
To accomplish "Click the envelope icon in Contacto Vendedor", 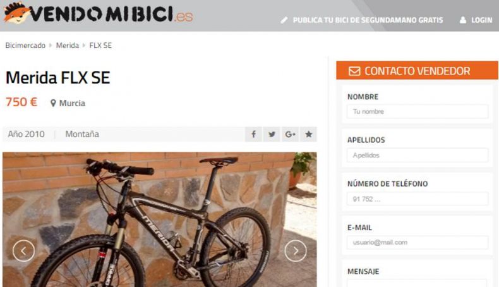I will pos(354,71).
